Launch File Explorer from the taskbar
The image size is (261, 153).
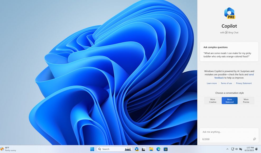(x=151, y=149)
